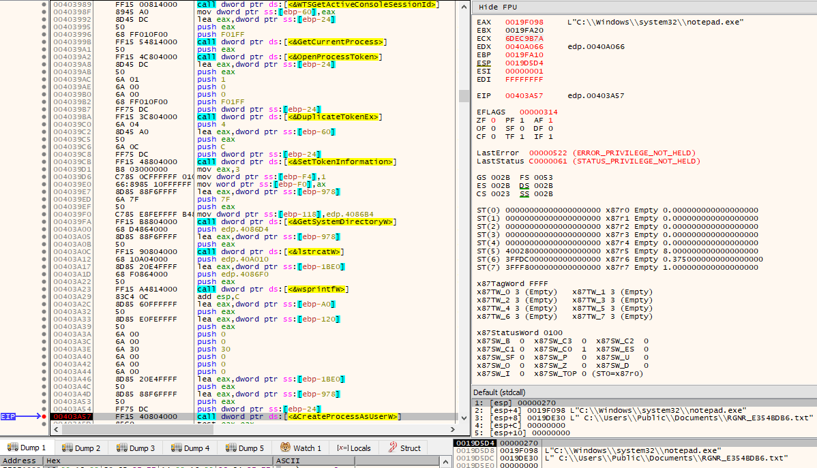Click the Dump 3 memory icon
The width and height of the screenshot is (817, 468).
coord(122,448)
